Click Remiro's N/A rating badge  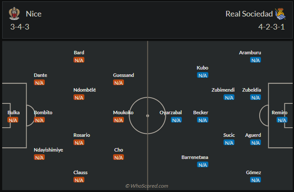[282, 120]
